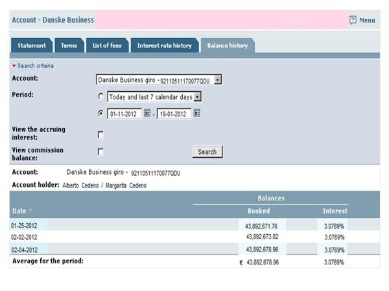Click interest 3.0769% in Average row

pos(334,262)
